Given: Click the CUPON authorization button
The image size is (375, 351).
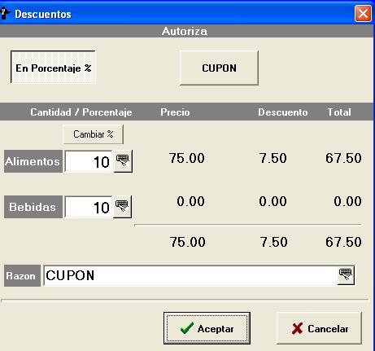Looking at the screenshot, I should coord(219,68).
